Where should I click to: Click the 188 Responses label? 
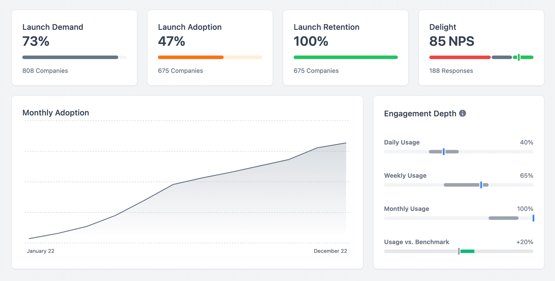tap(451, 71)
